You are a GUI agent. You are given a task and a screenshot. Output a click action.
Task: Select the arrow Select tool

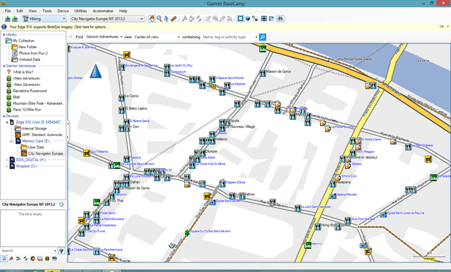point(166,19)
